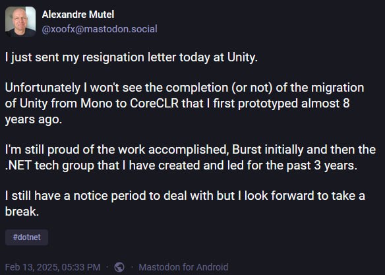Click the word break at post end
This screenshot has height=275, width=385.
(x=22, y=212)
